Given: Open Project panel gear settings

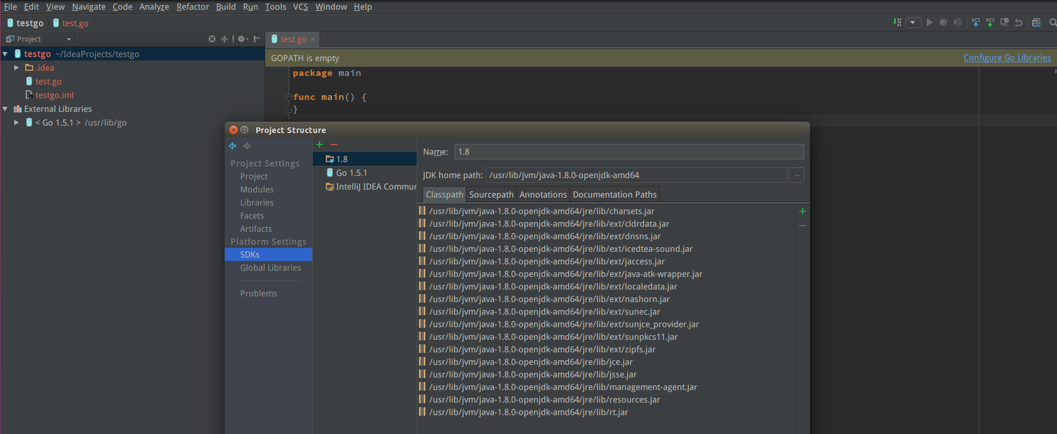Looking at the screenshot, I should click(242, 39).
